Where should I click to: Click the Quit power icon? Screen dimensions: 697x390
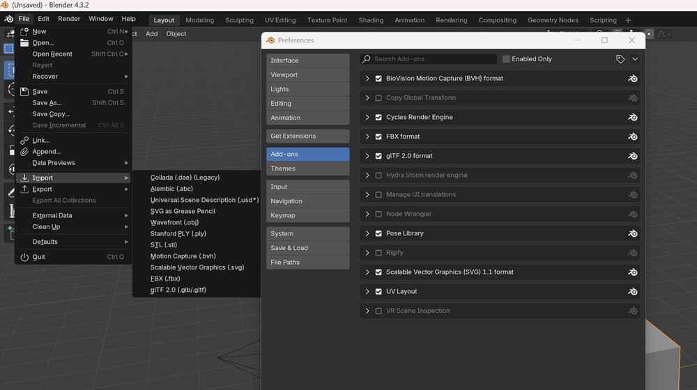(x=24, y=257)
